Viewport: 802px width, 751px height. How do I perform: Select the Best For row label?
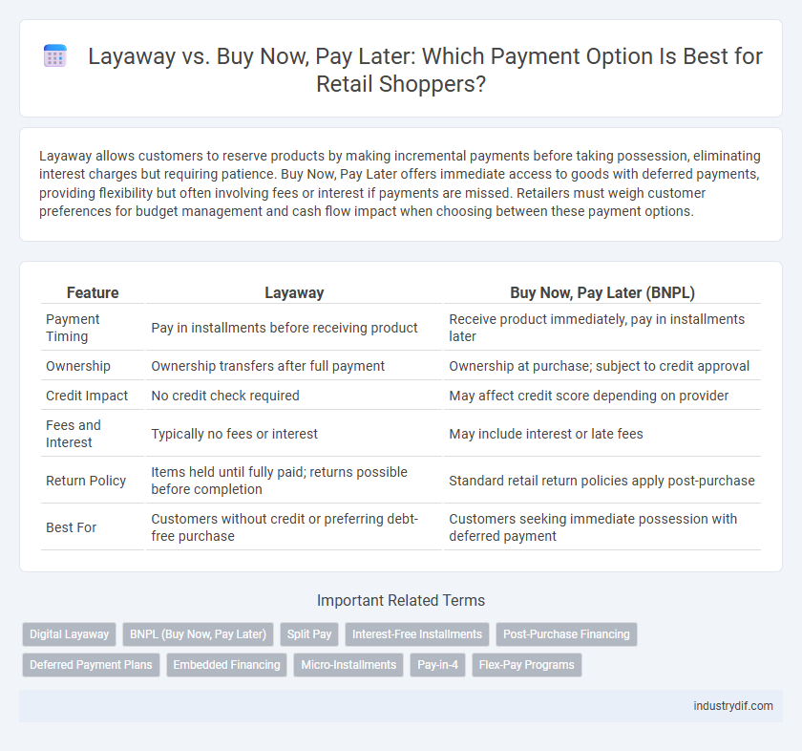(71, 527)
